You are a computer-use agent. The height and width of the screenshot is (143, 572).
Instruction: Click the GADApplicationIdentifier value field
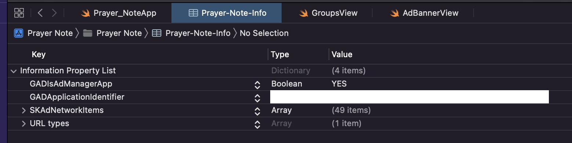(x=409, y=97)
